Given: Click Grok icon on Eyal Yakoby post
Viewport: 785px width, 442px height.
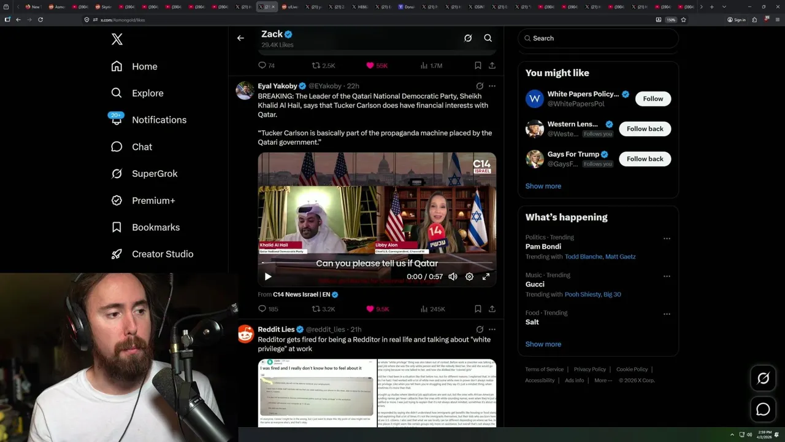Looking at the screenshot, I should 480,86.
